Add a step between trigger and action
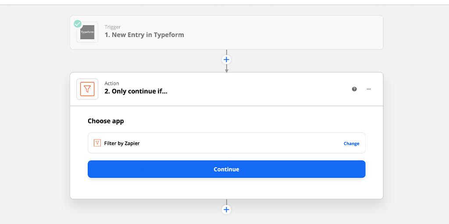The image size is (449, 224). (x=227, y=59)
